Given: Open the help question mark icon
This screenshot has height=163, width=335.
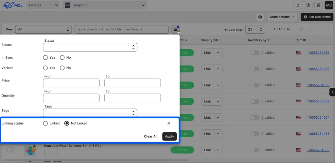Looking at the screenshot, I should click(308, 5).
